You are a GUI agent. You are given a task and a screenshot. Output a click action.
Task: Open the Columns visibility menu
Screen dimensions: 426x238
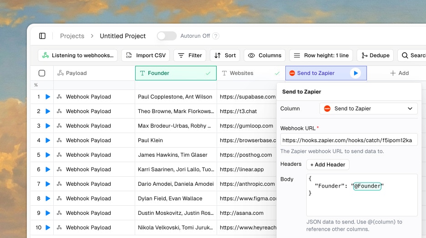click(264, 55)
